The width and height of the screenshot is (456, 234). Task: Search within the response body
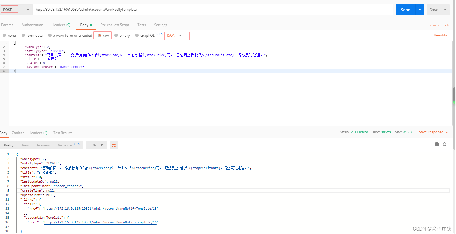coord(445,144)
